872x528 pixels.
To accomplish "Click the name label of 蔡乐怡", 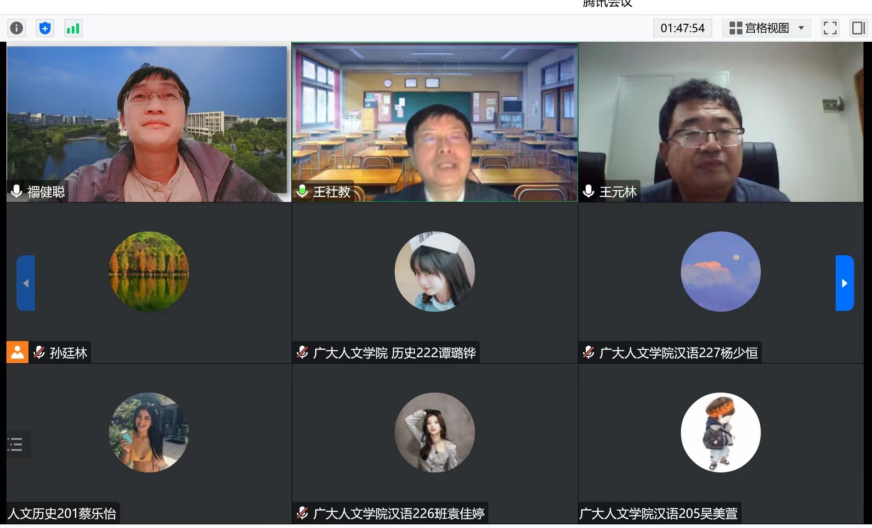I will click(x=62, y=513).
